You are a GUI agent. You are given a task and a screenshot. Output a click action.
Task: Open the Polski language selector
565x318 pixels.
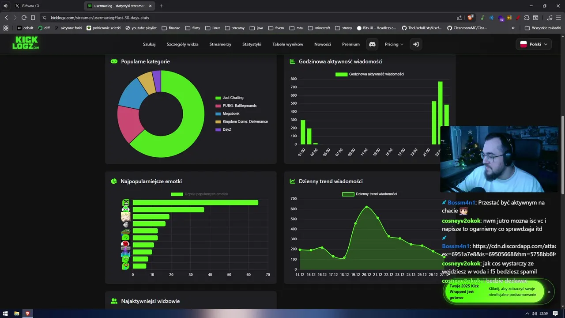[x=534, y=44]
